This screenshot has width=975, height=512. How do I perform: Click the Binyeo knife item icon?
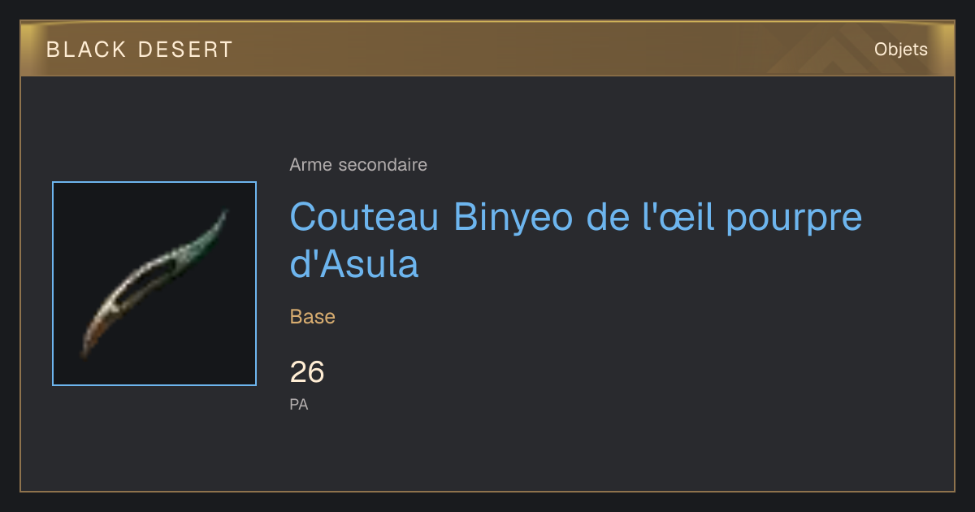(x=154, y=284)
